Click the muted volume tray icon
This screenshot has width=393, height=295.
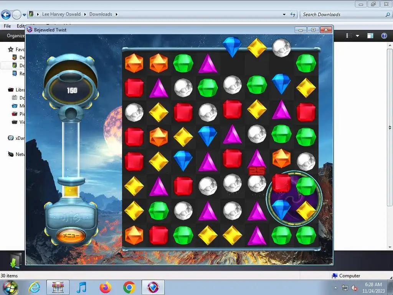click(354, 288)
